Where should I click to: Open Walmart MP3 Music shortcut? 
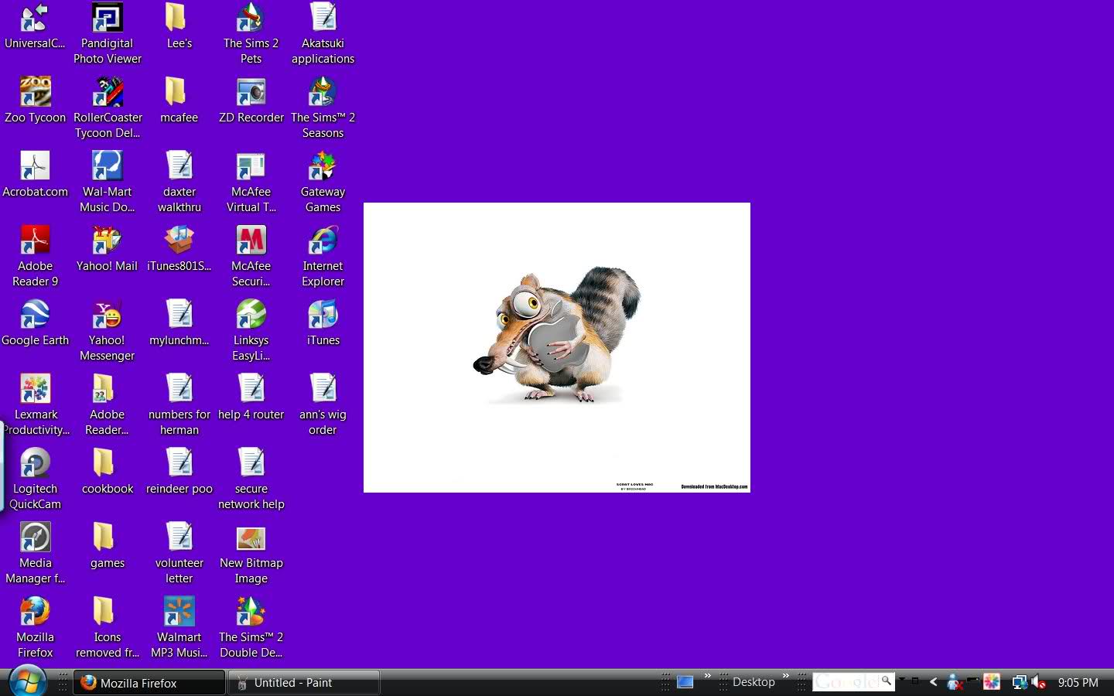pyautogui.click(x=179, y=627)
